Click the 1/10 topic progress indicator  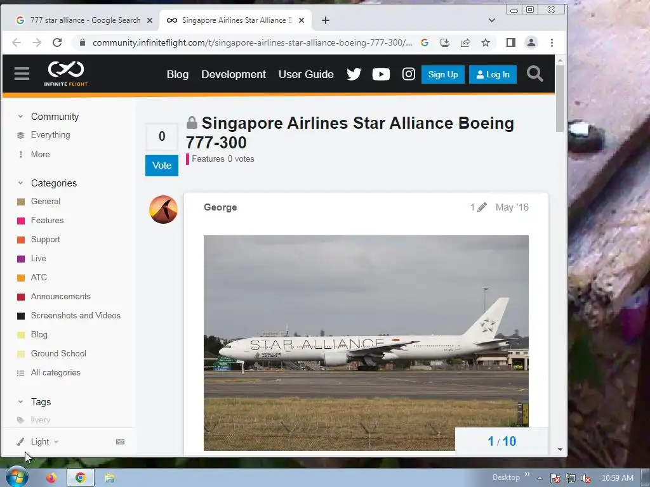point(501,441)
